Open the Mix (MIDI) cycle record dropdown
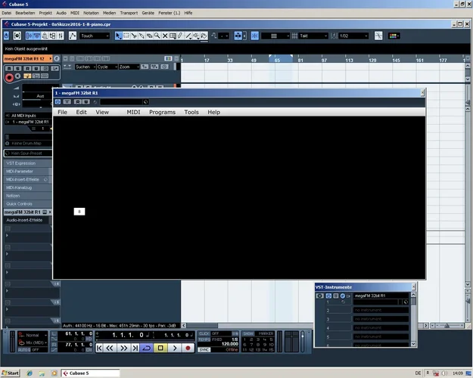 pos(33,342)
